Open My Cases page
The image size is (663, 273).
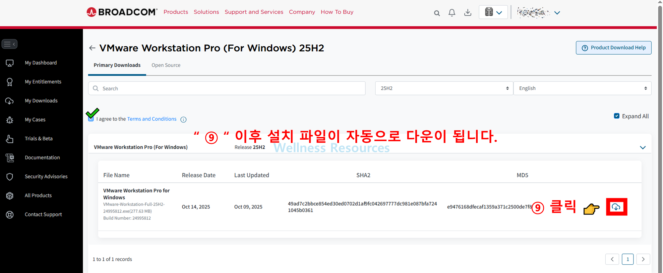tap(35, 119)
